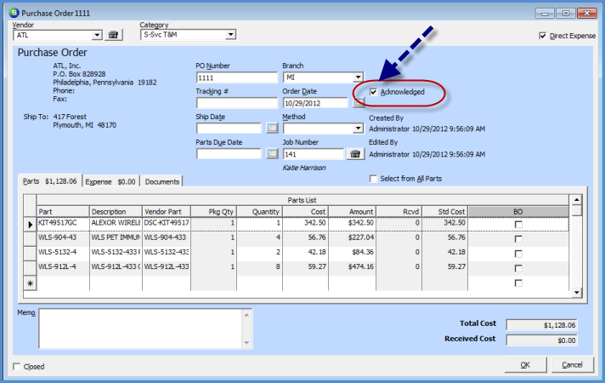Expand the Vendor dropdown
Image resolution: width=605 pixels, height=383 pixels.
[97, 35]
